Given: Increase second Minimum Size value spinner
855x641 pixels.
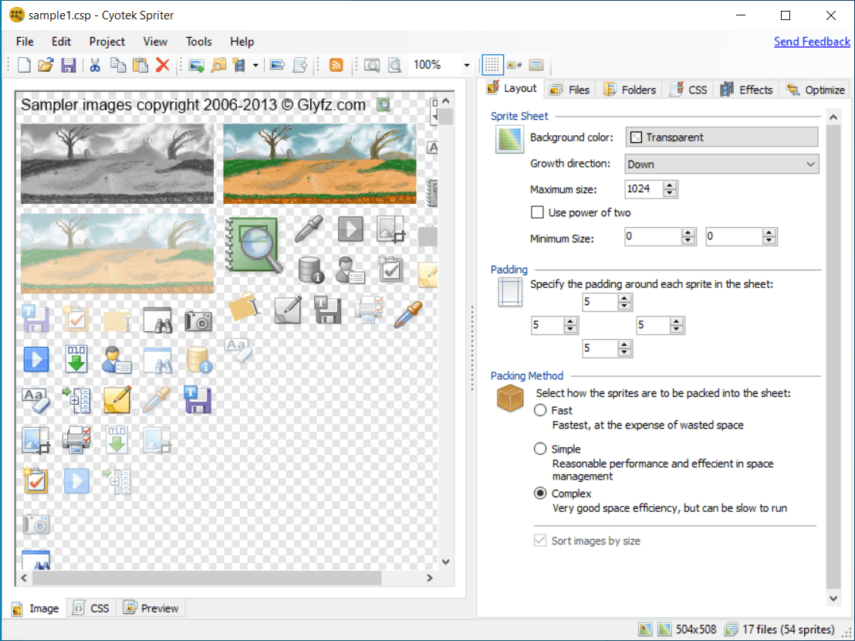Looking at the screenshot, I should pos(769,232).
